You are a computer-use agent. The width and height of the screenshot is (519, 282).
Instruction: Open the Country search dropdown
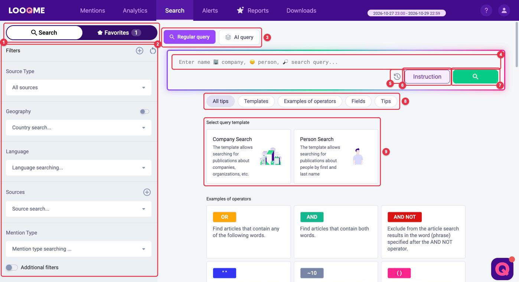pyautogui.click(x=79, y=128)
